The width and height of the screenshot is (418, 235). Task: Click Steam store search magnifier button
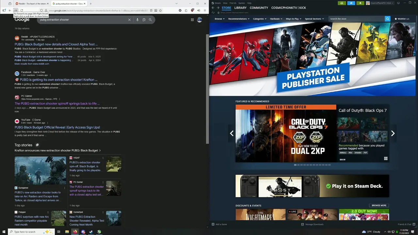[x=388, y=19]
